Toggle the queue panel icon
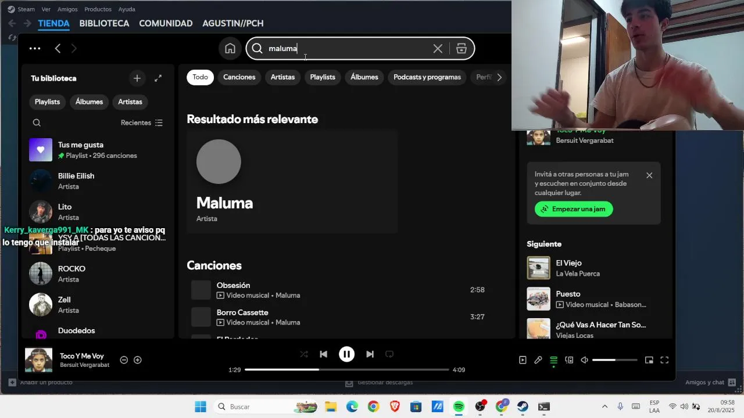Viewport: 744px width, 418px height. click(553, 360)
